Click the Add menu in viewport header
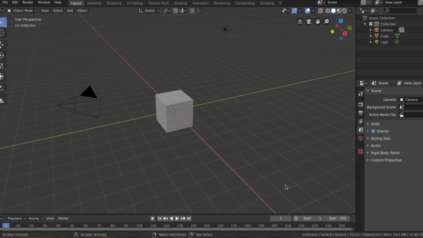Viewport: 423px width, 238px height. [x=70, y=10]
